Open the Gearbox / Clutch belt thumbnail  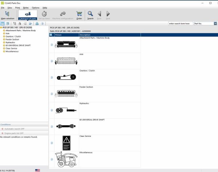pyautogui.click(x=66, y=77)
